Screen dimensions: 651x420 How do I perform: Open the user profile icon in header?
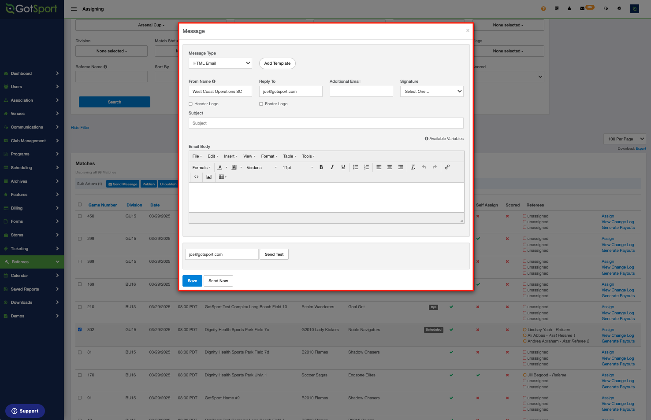(x=569, y=8)
